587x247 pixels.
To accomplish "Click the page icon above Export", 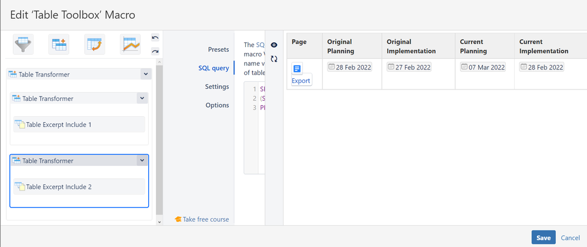I will 297,69.
